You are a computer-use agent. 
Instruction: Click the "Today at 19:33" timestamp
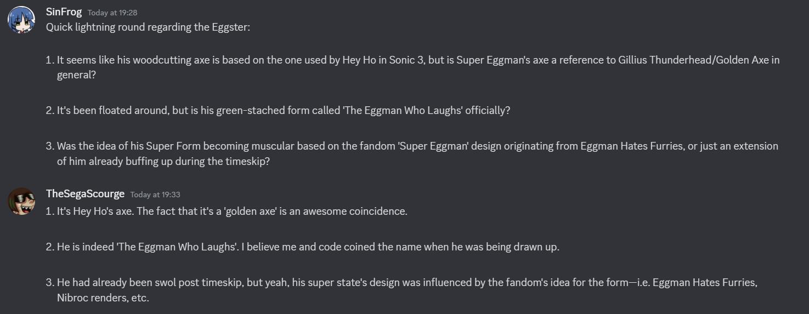155,195
